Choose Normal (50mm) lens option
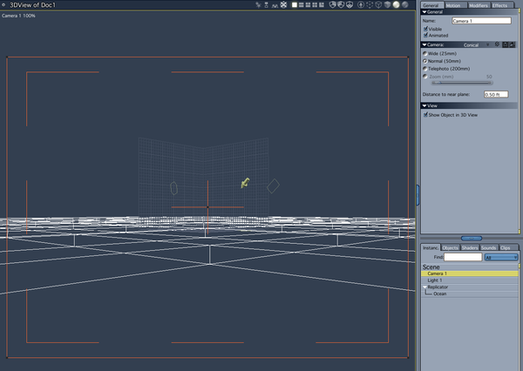Screen dimensions: 523x371 click(x=425, y=61)
